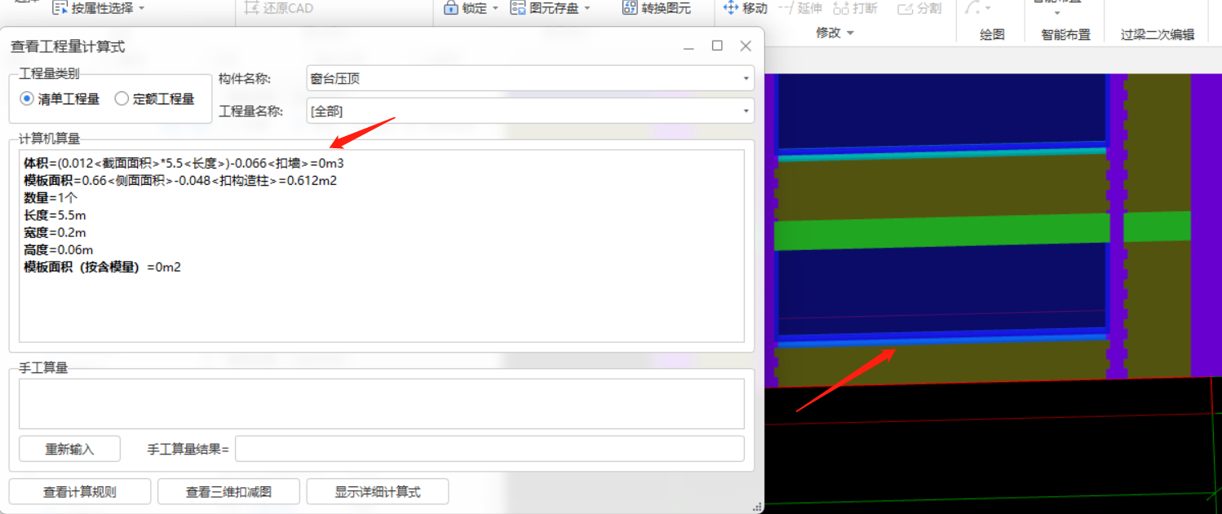1222x514 pixels.
Task: Open the 绘图 ribbon group label
Action: click(992, 34)
